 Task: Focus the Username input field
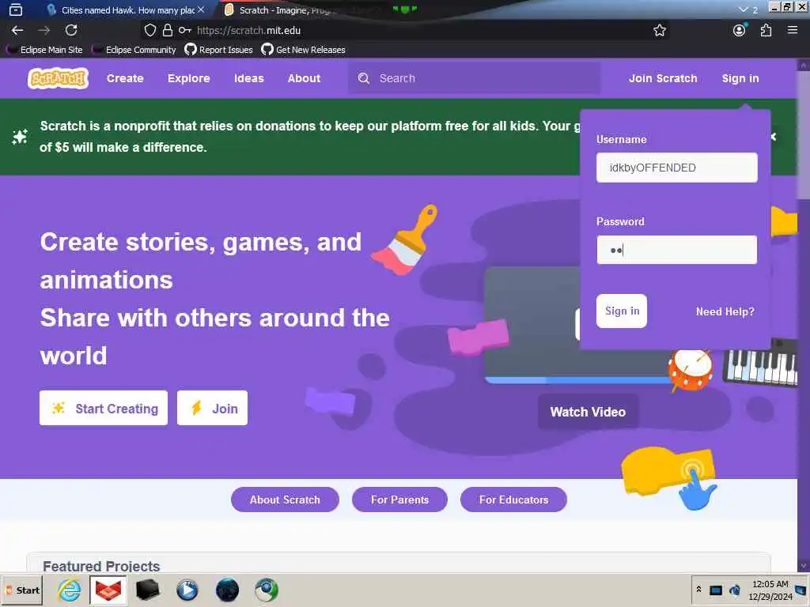pyautogui.click(x=677, y=168)
